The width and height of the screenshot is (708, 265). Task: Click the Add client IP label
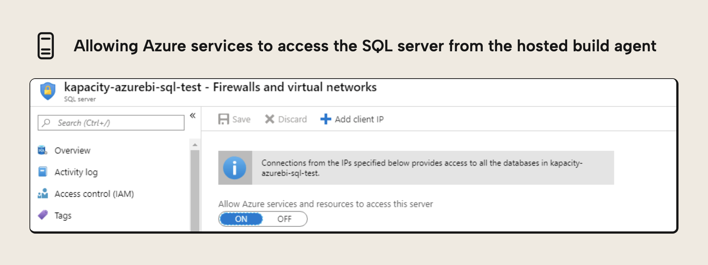[359, 119]
